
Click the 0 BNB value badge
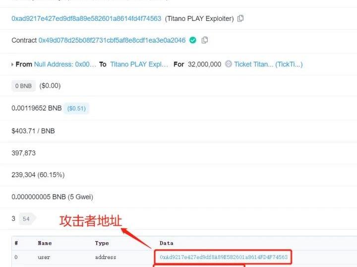23,86
